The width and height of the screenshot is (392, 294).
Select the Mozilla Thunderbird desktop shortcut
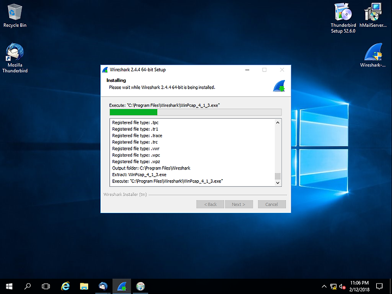[15, 58]
